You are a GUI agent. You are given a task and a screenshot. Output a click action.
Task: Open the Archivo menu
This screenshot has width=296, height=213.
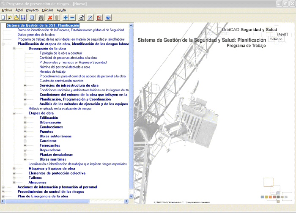(7, 10)
